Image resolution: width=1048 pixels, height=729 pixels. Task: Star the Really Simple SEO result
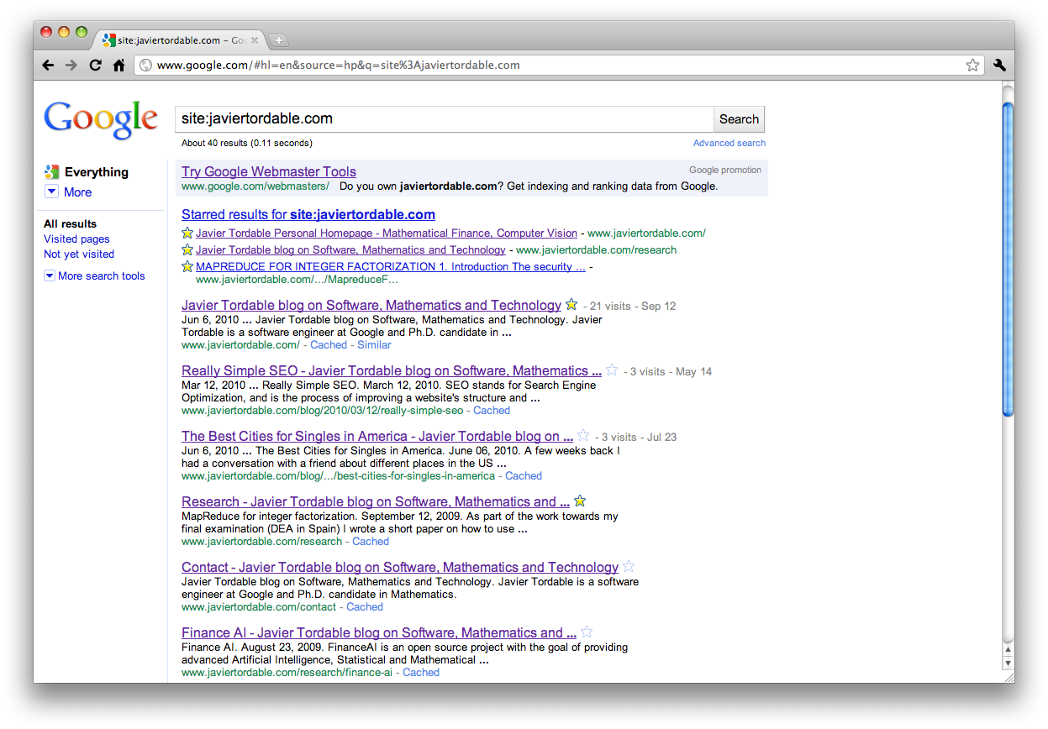click(x=612, y=370)
